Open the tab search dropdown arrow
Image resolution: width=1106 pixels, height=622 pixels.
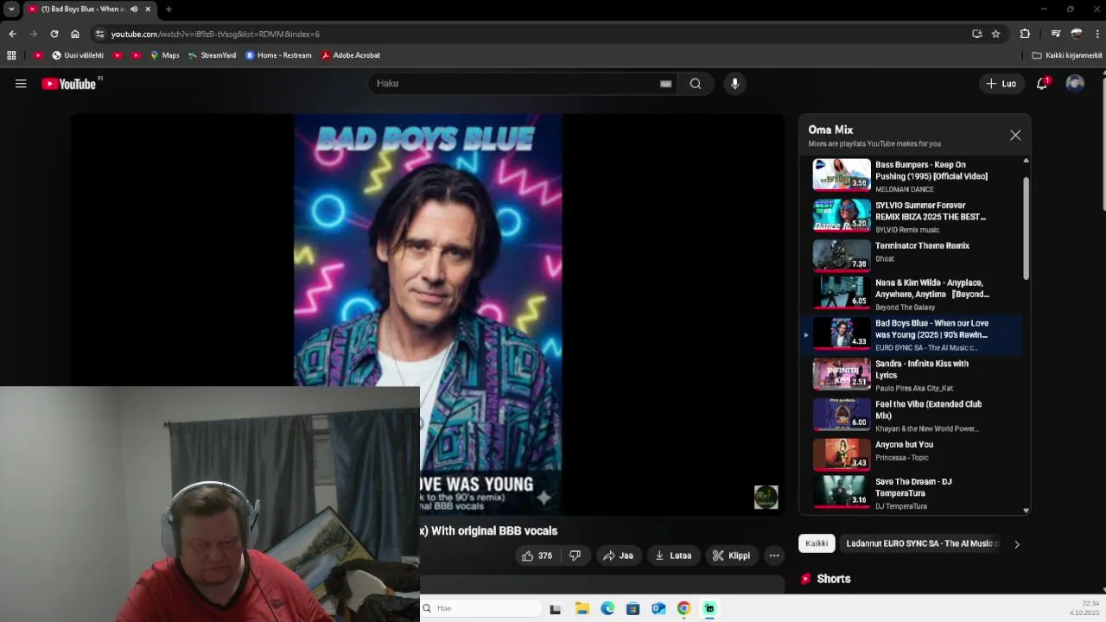[11, 9]
